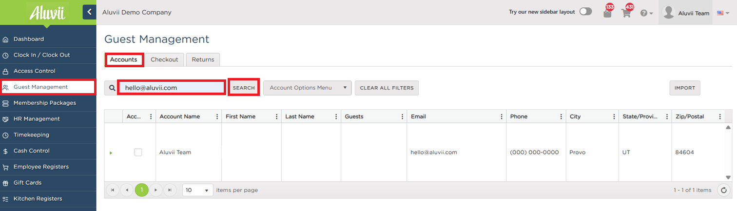Switch to the Accounts tab
The height and width of the screenshot is (211, 737).
tap(124, 60)
